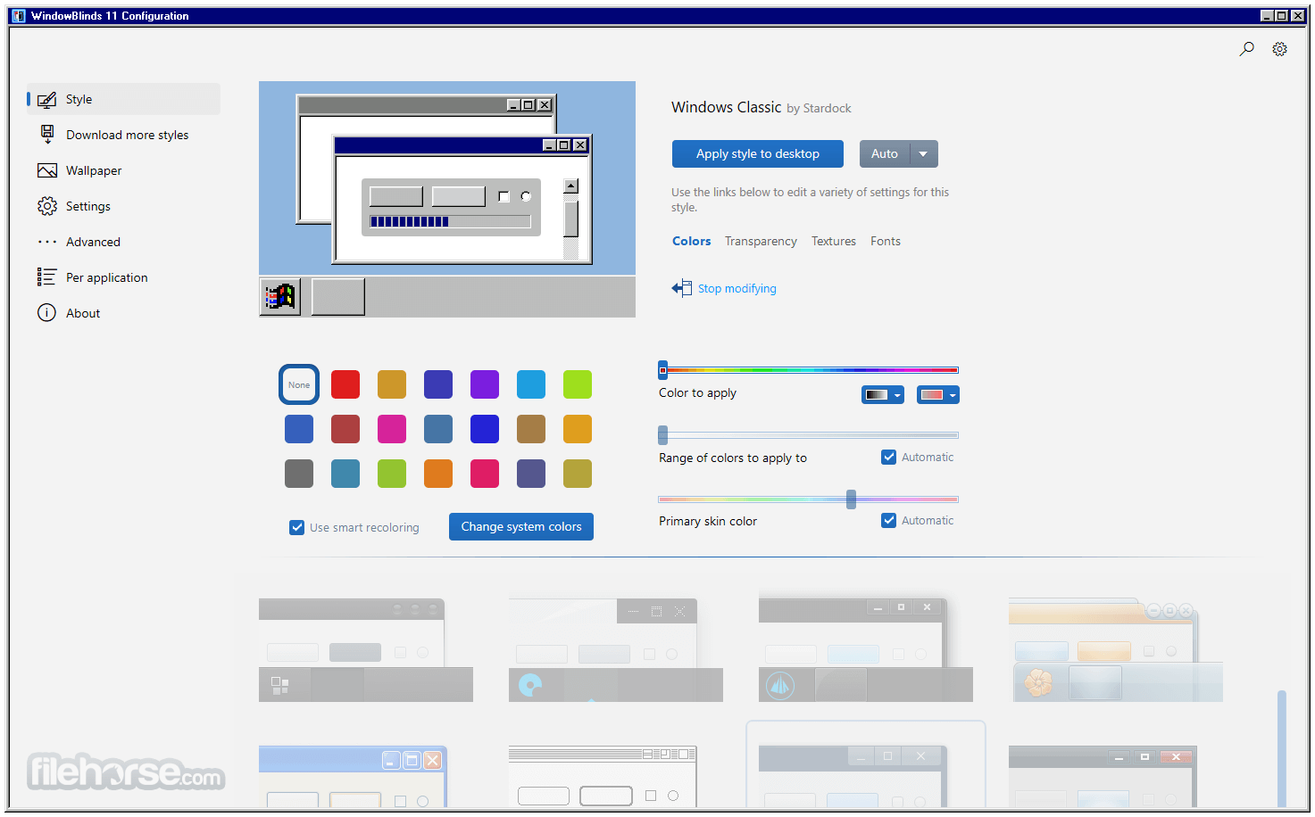Click Apply style to desktop
1315x817 pixels.
758,153
